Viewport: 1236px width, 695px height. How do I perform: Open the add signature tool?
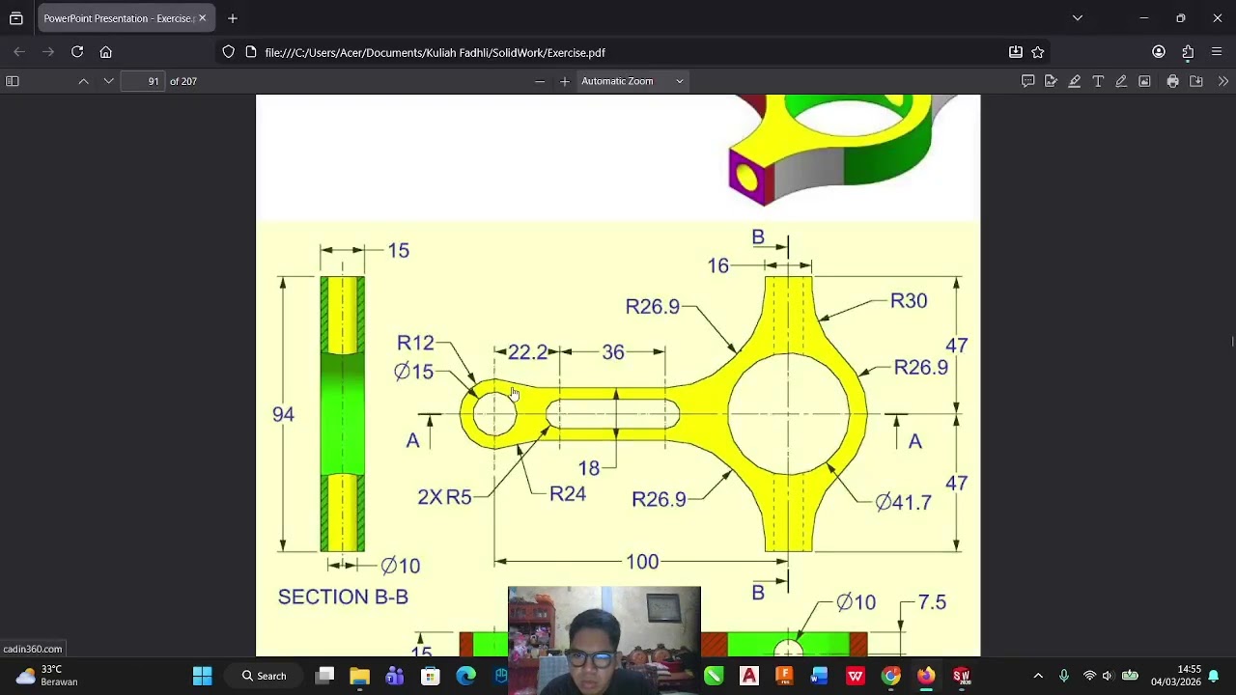click(x=1051, y=81)
